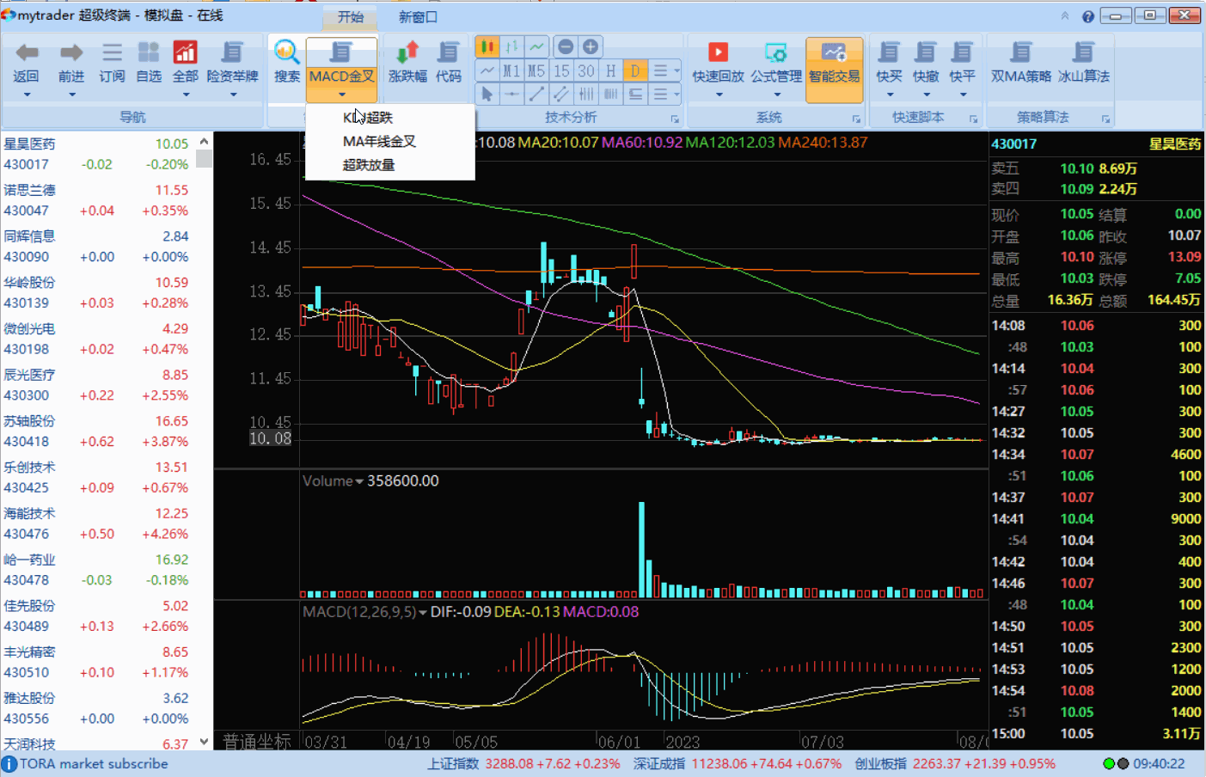1206x777 pixels.
Task: Select the trend line drawing tool
Action: click(536, 94)
